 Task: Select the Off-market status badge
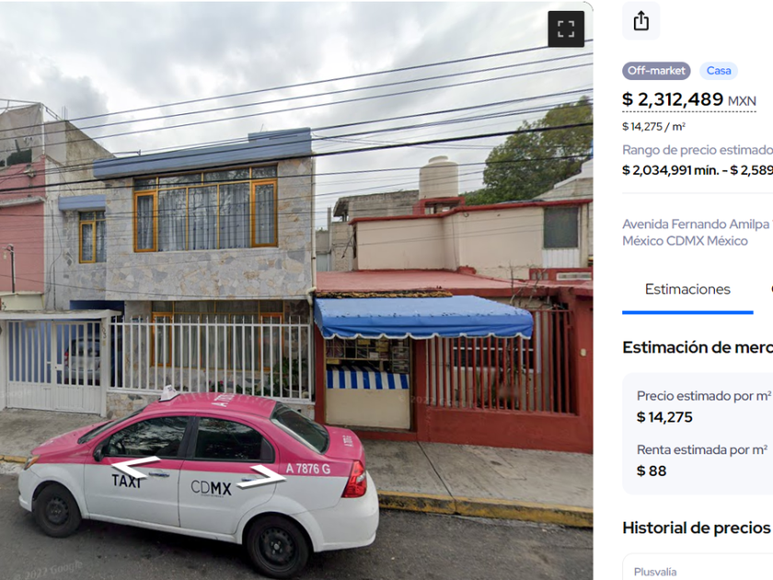tap(656, 71)
